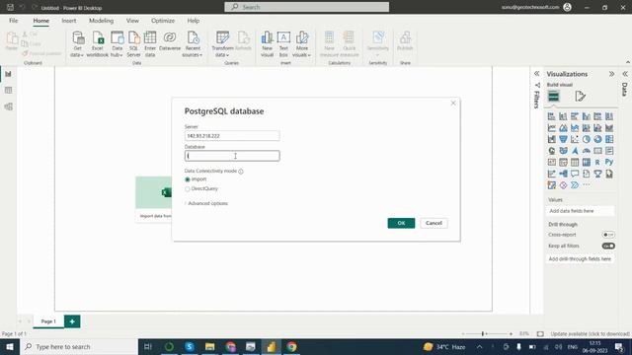This screenshot has height=355, width=632.
Task: Select the area chart visual
Action: (x=563, y=128)
